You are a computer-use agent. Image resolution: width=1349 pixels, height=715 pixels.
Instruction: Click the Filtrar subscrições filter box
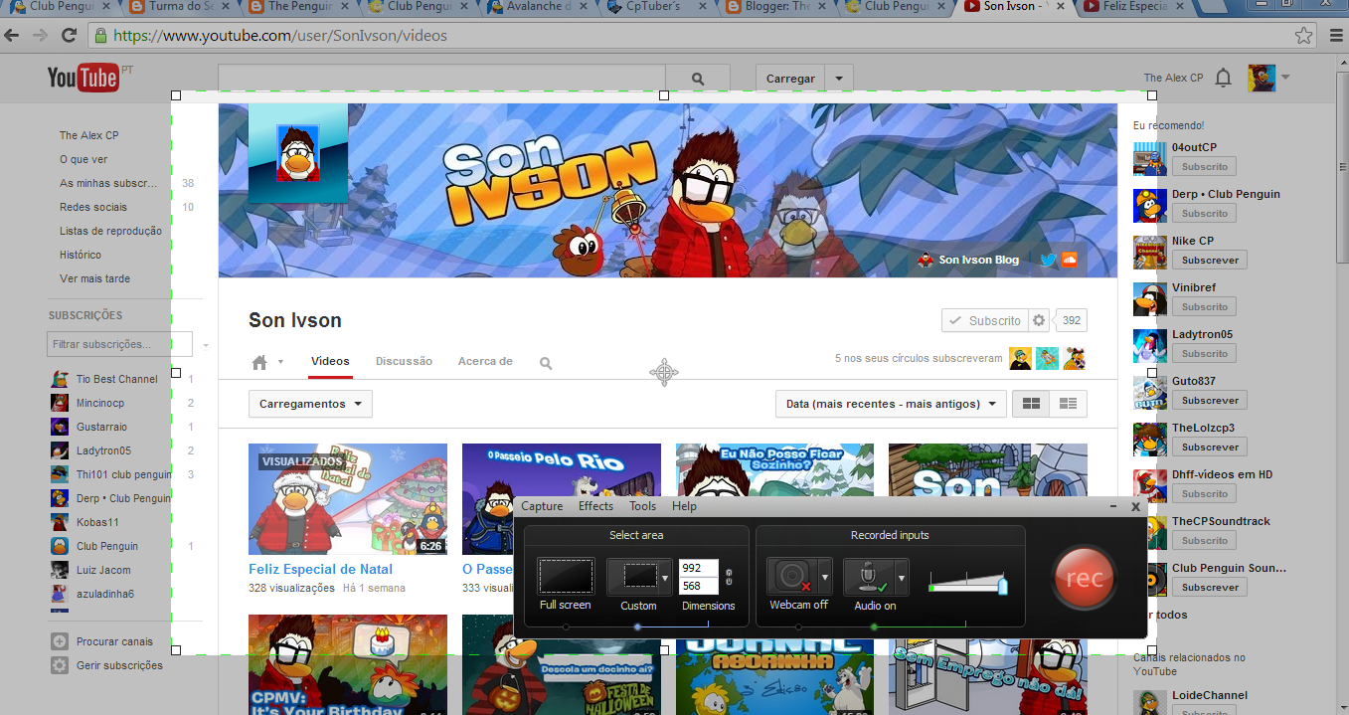point(119,344)
